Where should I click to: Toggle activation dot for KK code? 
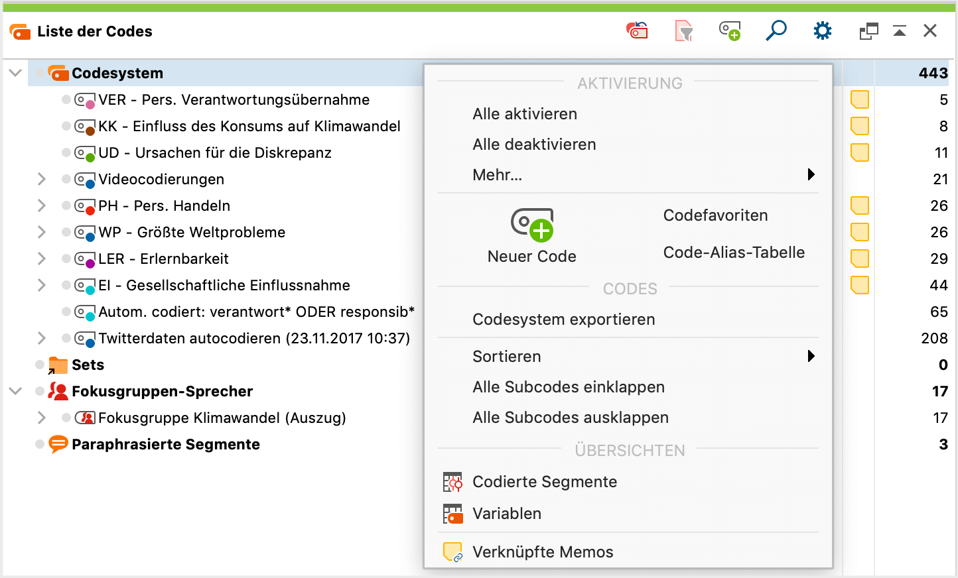[x=66, y=126]
